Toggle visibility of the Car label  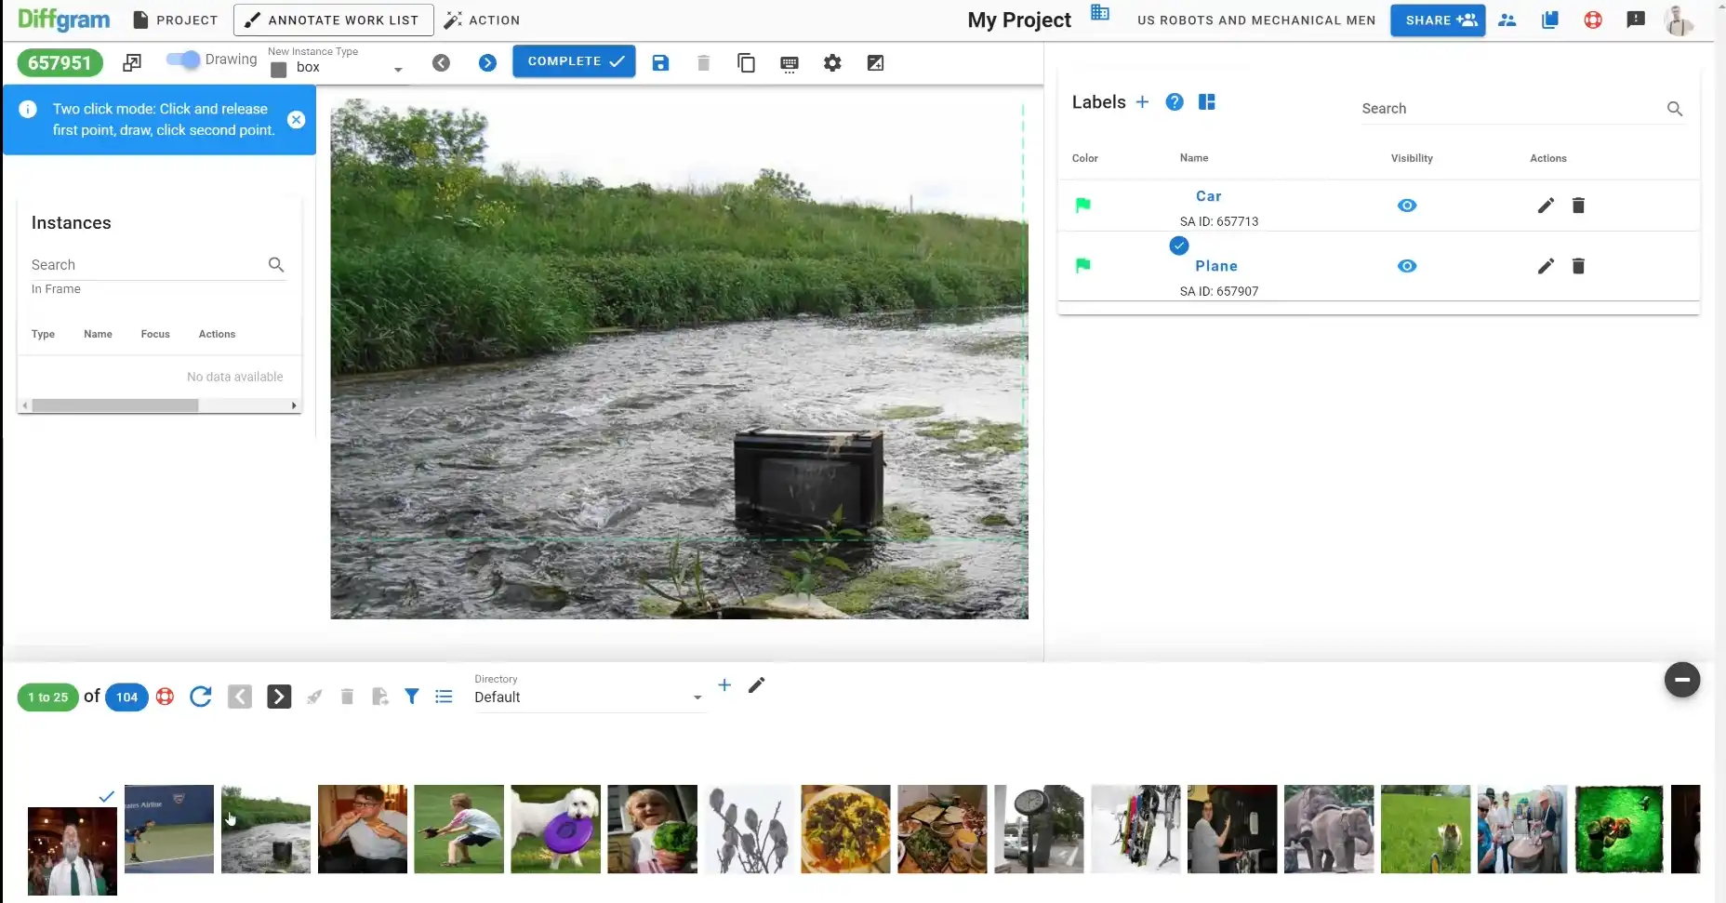click(x=1406, y=206)
